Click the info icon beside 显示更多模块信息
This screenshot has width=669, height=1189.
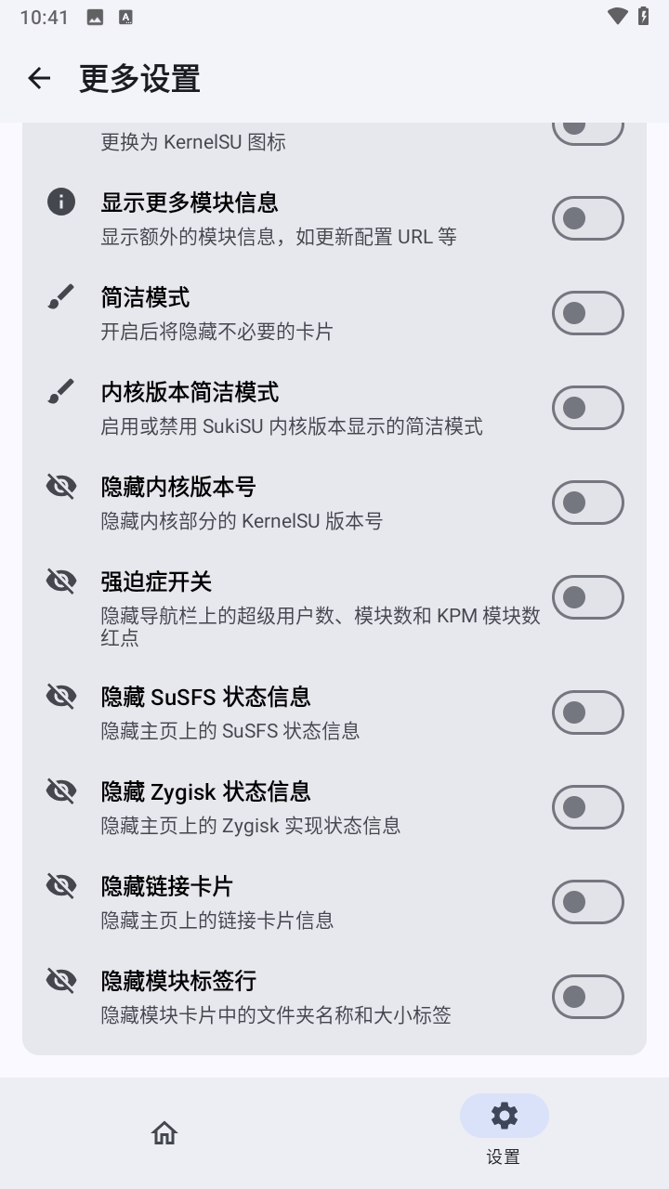[x=61, y=202]
